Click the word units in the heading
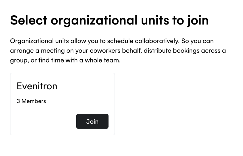The image size is (243, 156). 155,20
